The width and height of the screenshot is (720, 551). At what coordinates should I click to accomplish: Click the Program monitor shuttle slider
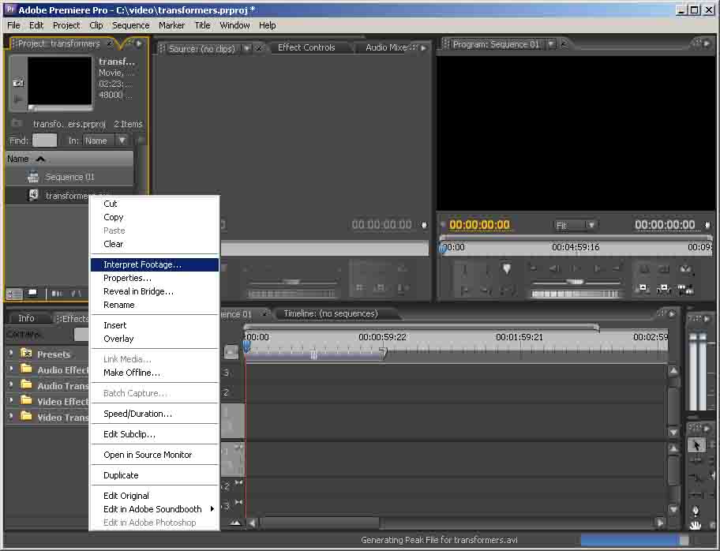575,282
